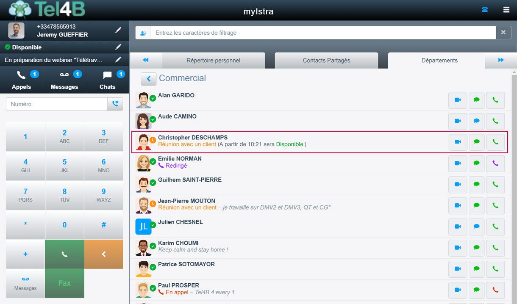The height and width of the screenshot is (304, 517).
Task: Go to previous tabs with left double arrow
Action: pyautogui.click(x=146, y=60)
